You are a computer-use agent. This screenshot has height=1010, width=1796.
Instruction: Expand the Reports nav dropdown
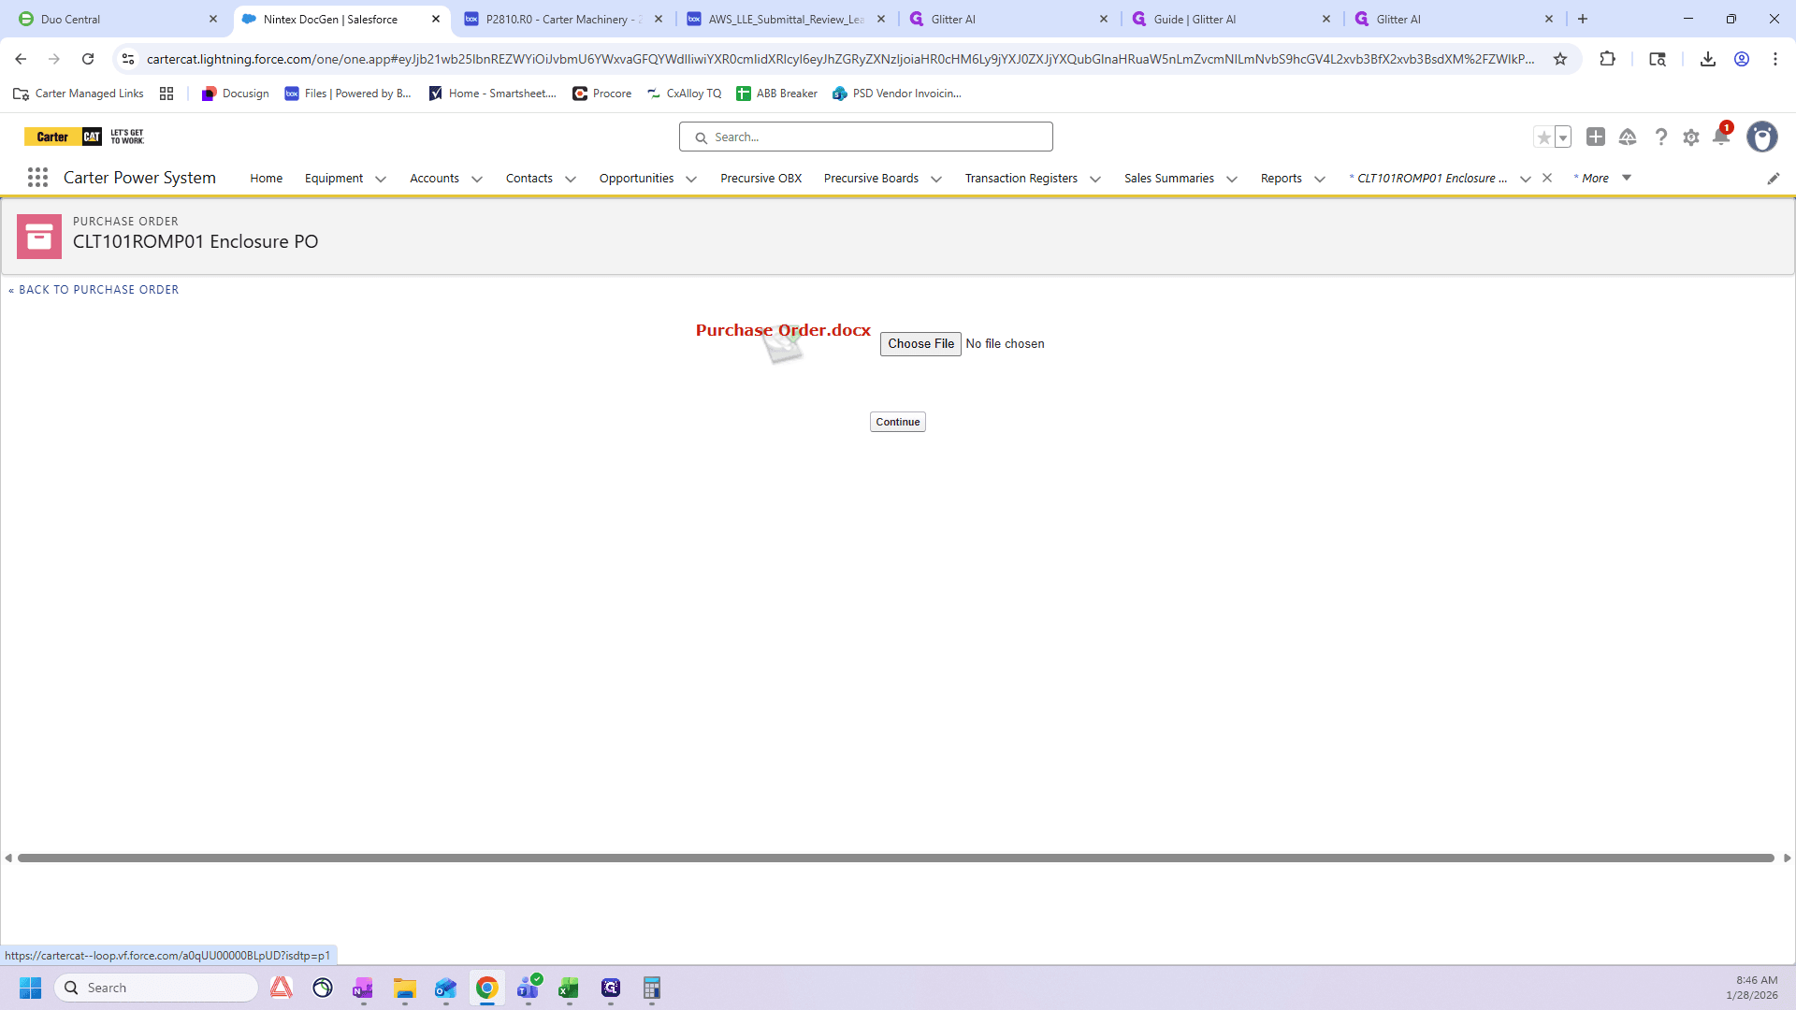[x=1320, y=179]
